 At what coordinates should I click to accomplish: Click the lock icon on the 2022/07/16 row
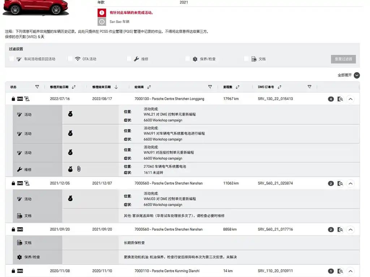click(x=13, y=99)
